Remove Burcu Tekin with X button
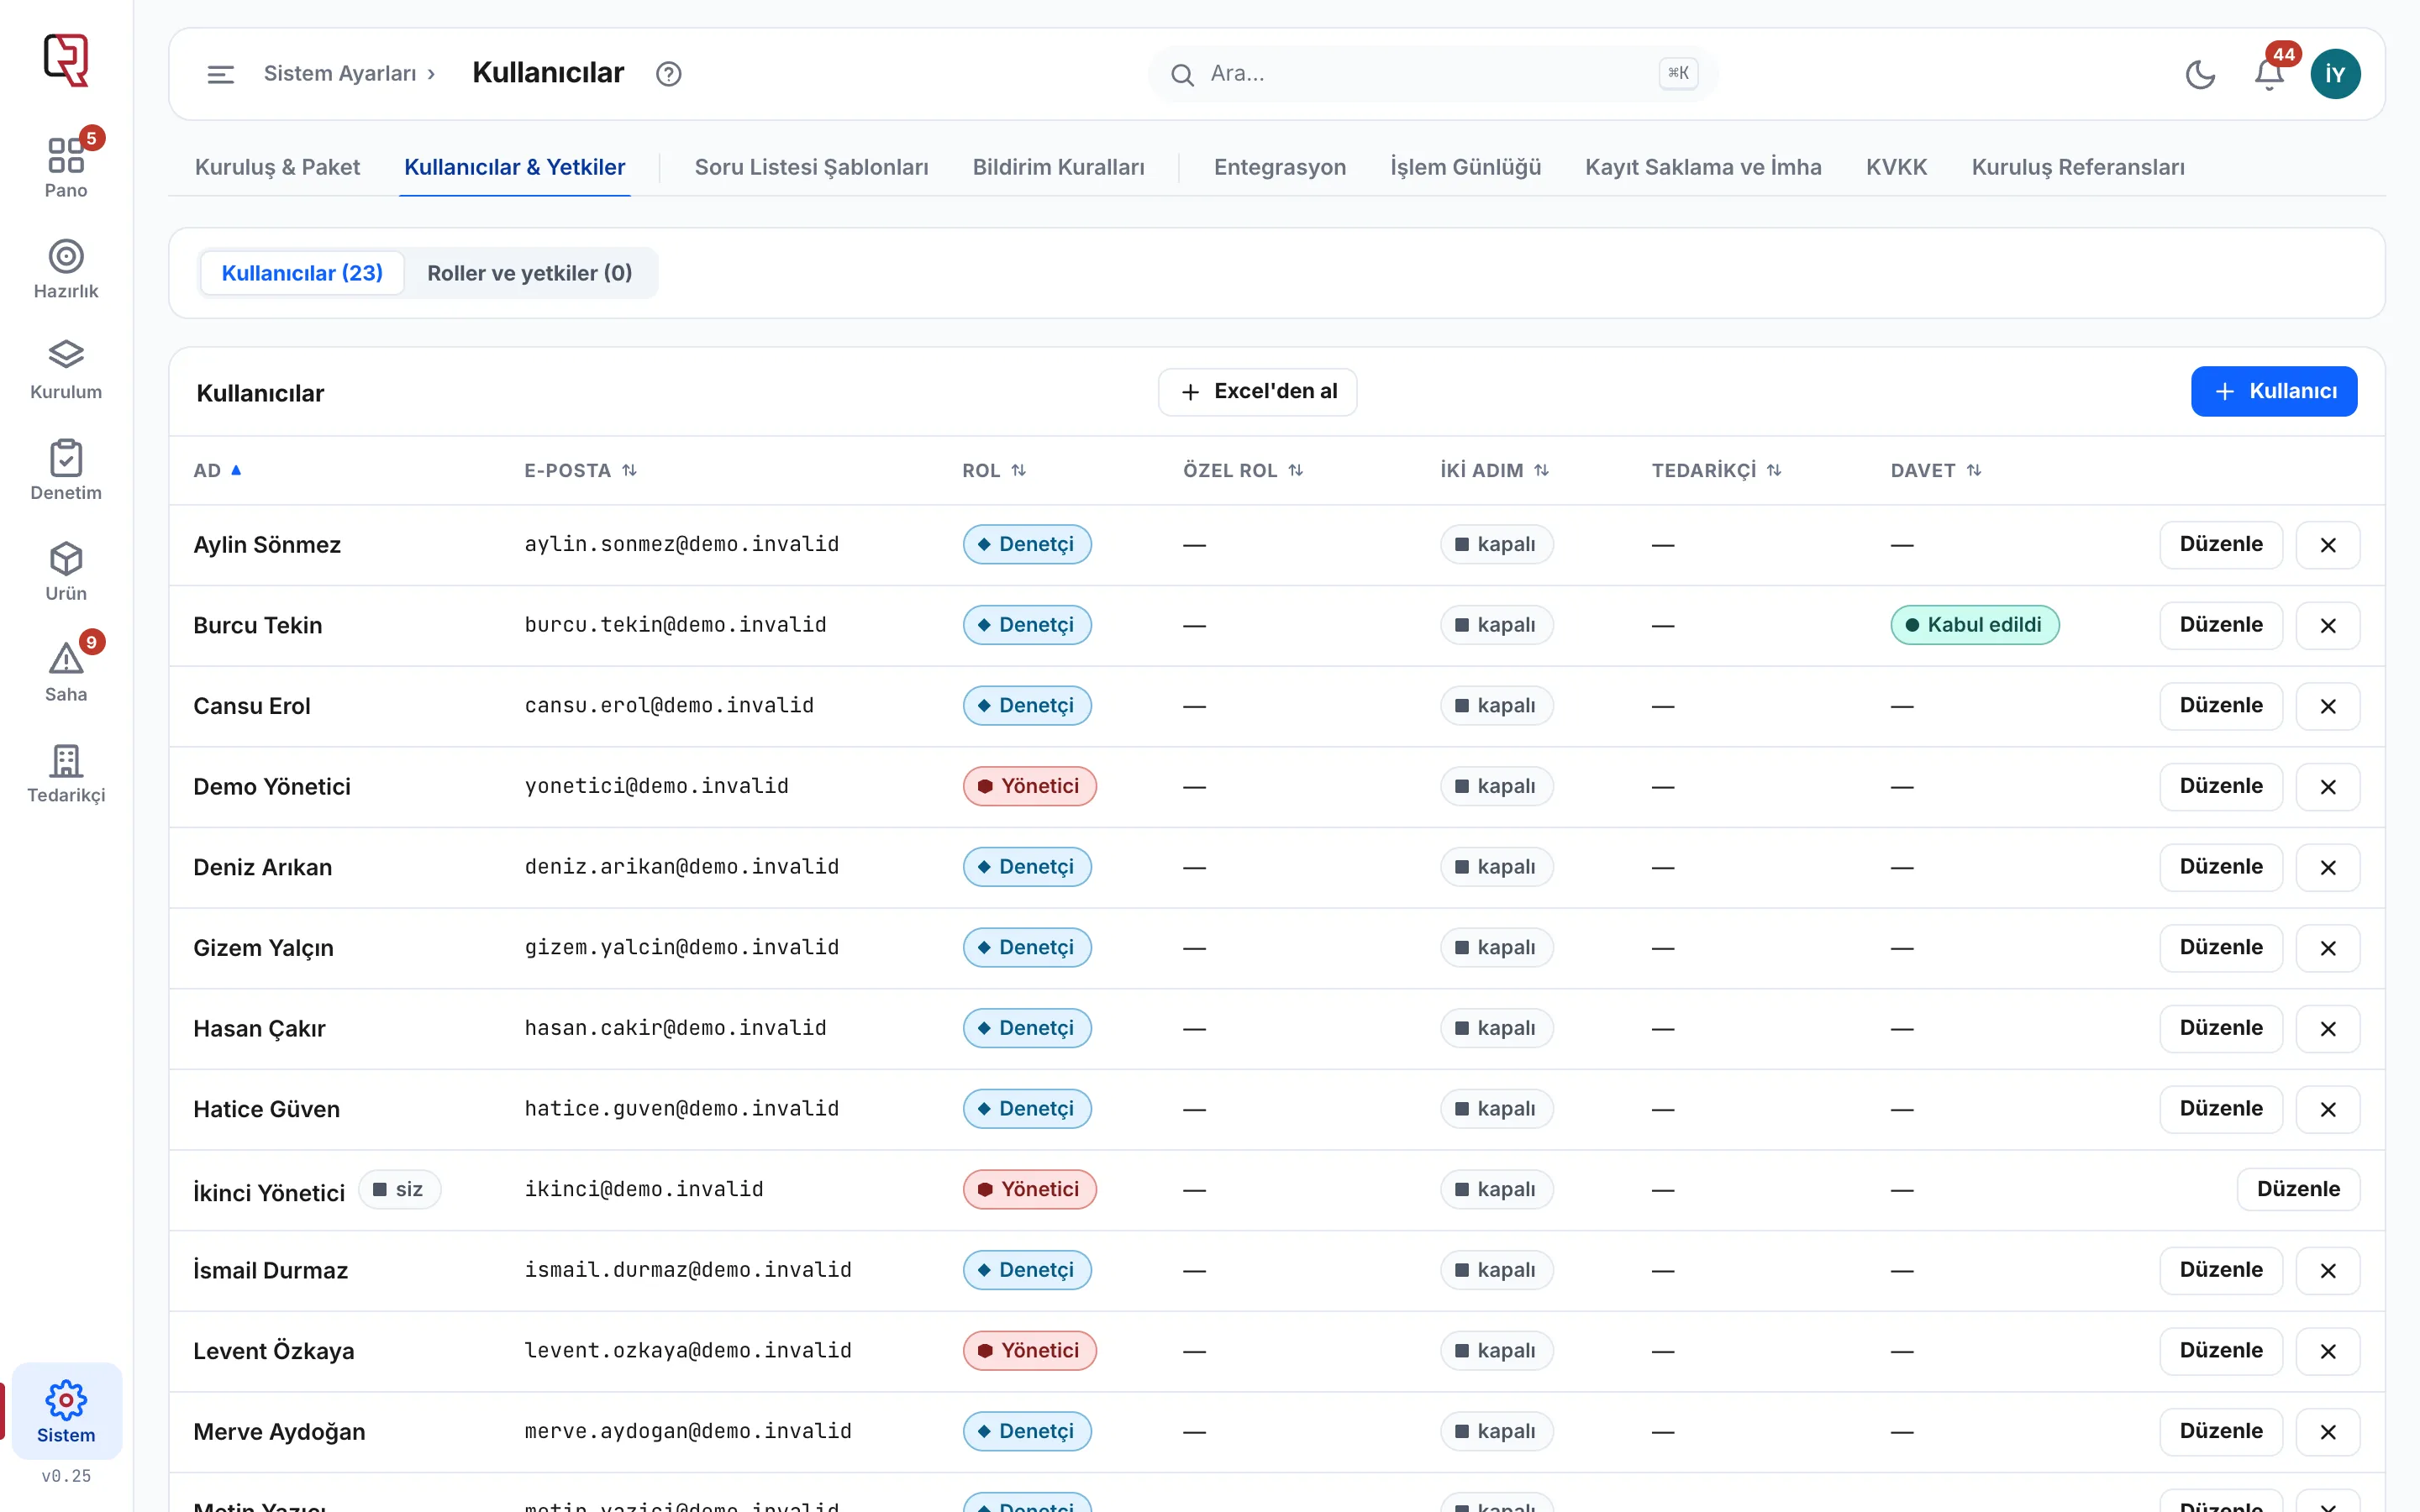Image resolution: width=2420 pixels, height=1512 pixels. coord(2328,625)
